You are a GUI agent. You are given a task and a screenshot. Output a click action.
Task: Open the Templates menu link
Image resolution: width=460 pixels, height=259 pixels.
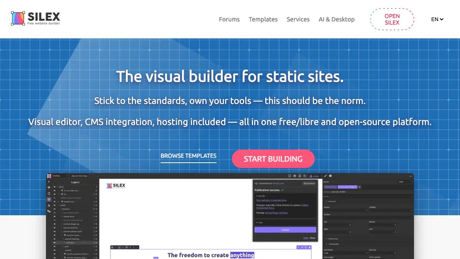[x=263, y=19]
